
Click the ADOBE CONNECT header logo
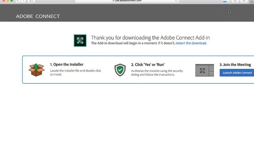click(x=38, y=16)
